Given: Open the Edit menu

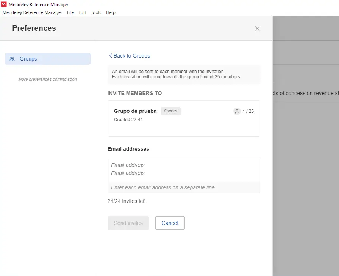Looking at the screenshot, I should pos(82,12).
